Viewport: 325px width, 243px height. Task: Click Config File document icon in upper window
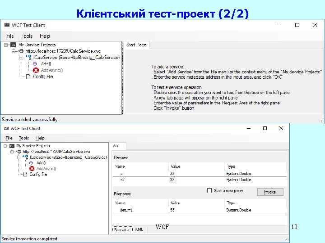tap(28, 76)
